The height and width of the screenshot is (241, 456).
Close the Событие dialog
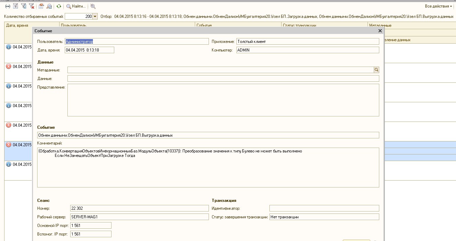coord(380,31)
